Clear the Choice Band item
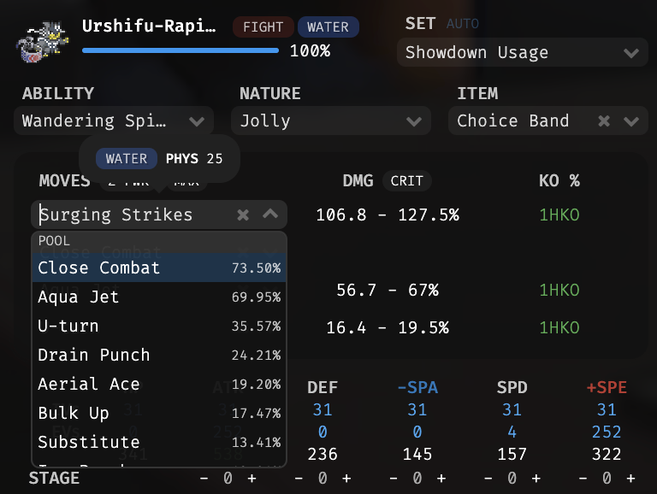The height and width of the screenshot is (494, 657). pos(604,121)
